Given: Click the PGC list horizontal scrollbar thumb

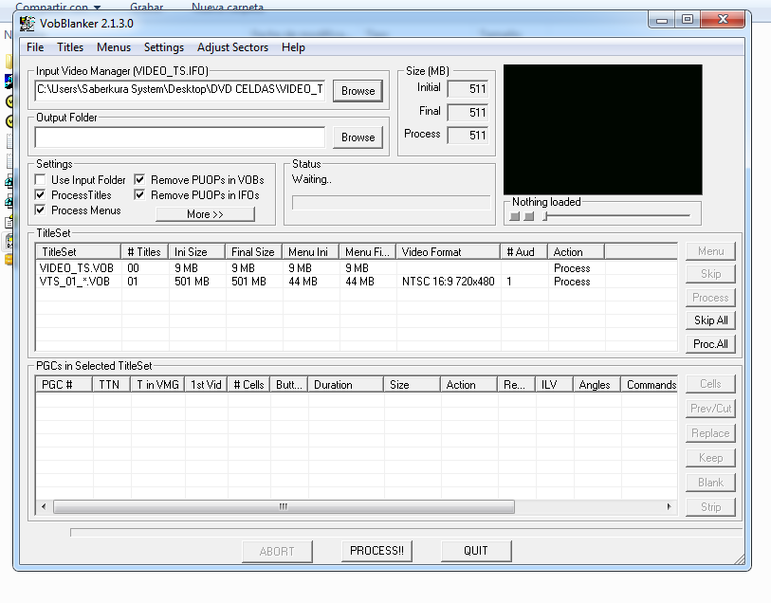Looking at the screenshot, I should [284, 506].
